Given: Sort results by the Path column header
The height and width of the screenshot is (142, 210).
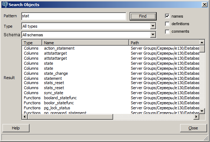Looking at the screenshot, I should tap(164, 43).
